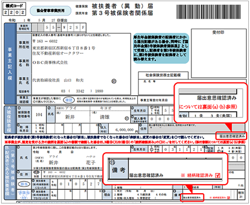Image resolution: width=250 pixels, height=205 pixels.
Task: Click the vertical 事業主記入欄 section header
Action: [x=10, y=63]
